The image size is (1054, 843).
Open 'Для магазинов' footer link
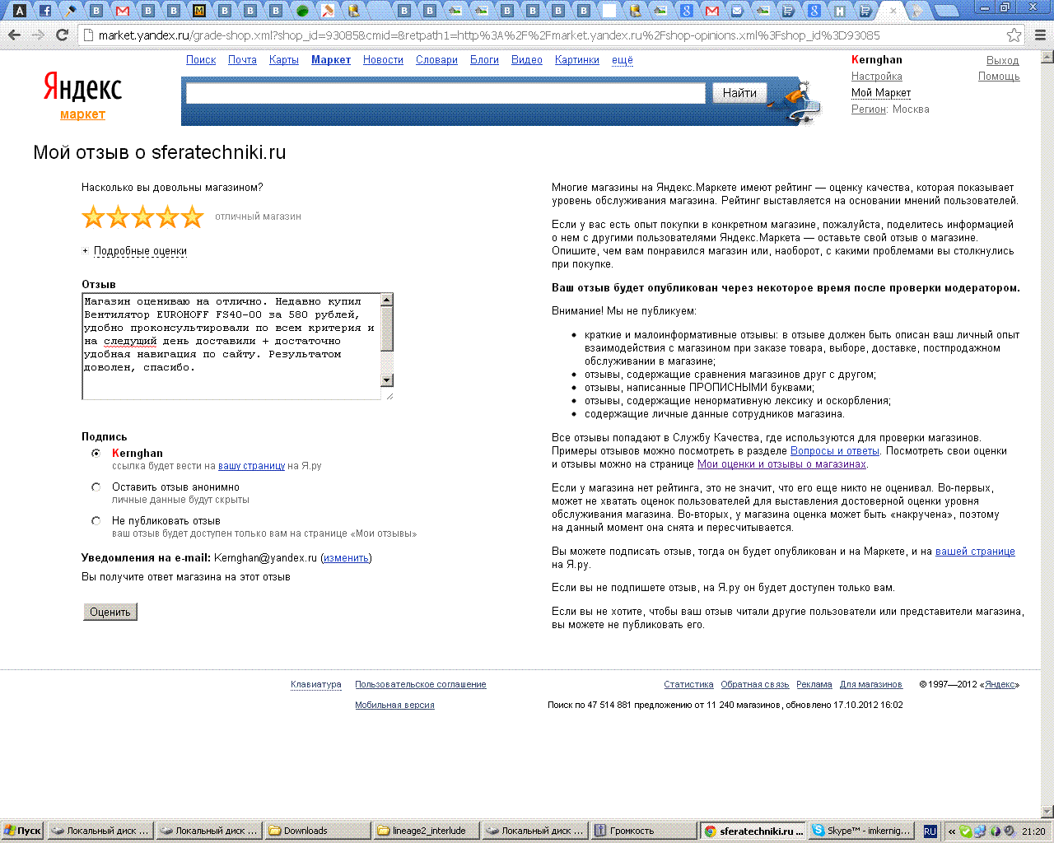pos(871,685)
